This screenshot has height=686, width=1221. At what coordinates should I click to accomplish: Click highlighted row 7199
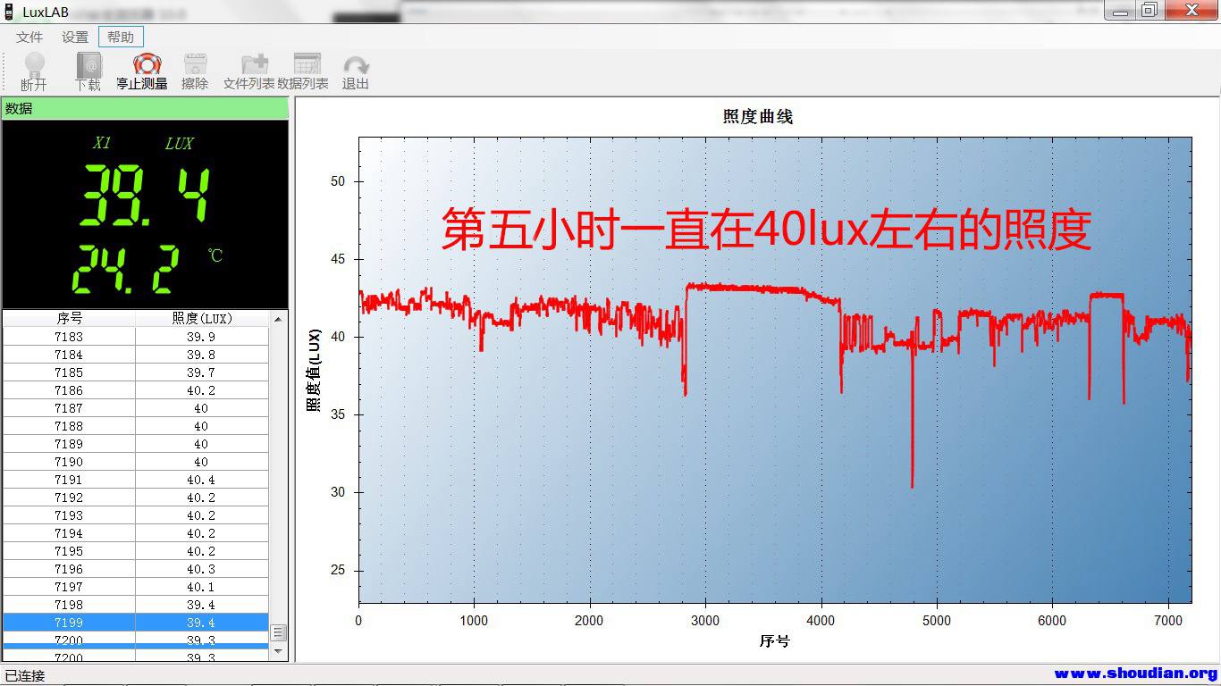click(136, 623)
